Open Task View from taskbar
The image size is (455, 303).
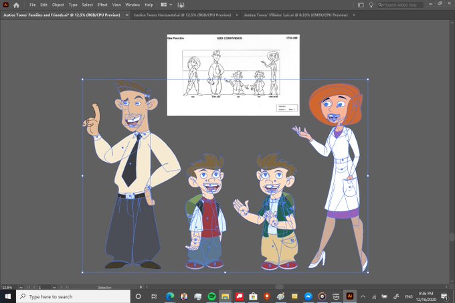coord(155,296)
